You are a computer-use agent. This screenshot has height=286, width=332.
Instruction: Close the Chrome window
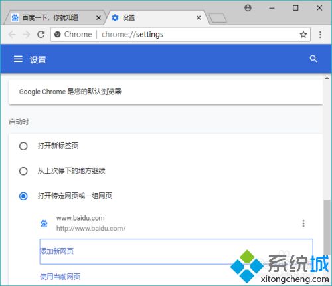coord(319,8)
